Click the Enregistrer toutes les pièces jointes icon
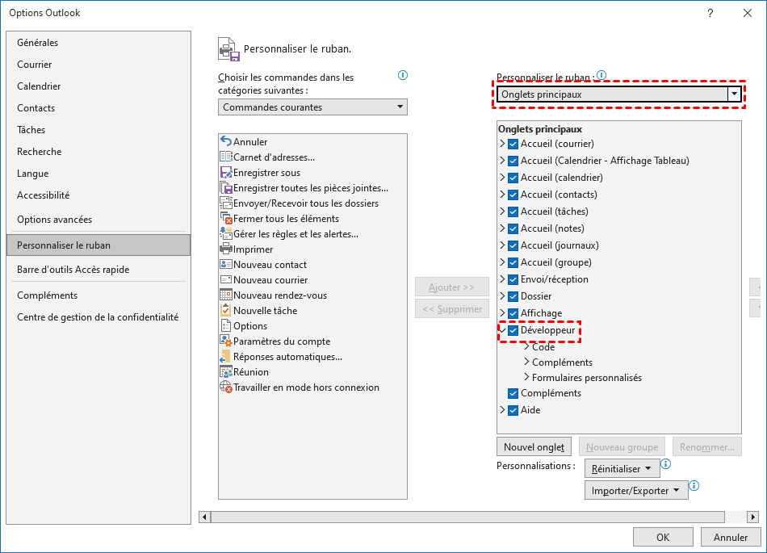 [226, 188]
